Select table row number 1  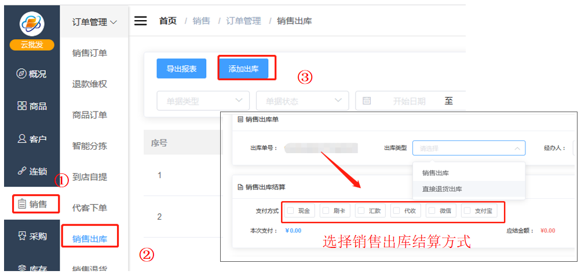pos(159,175)
